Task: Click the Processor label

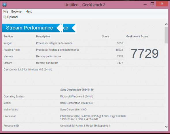Action: point(10,116)
